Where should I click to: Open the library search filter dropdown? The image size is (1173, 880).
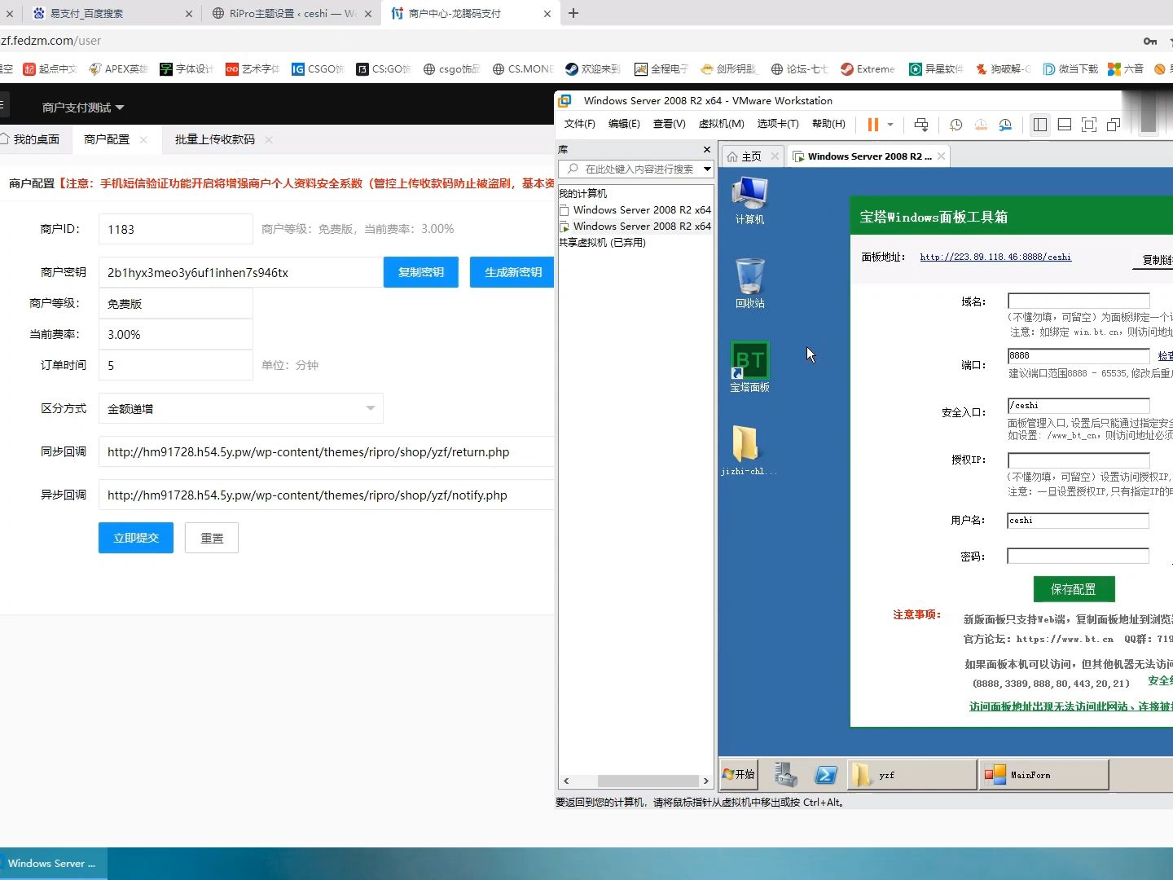pos(707,169)
